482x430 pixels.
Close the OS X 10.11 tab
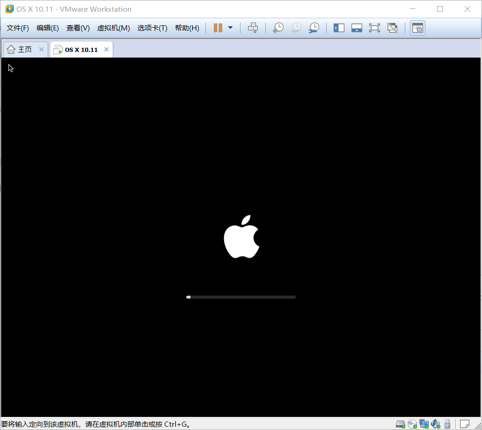pos(106,49)
